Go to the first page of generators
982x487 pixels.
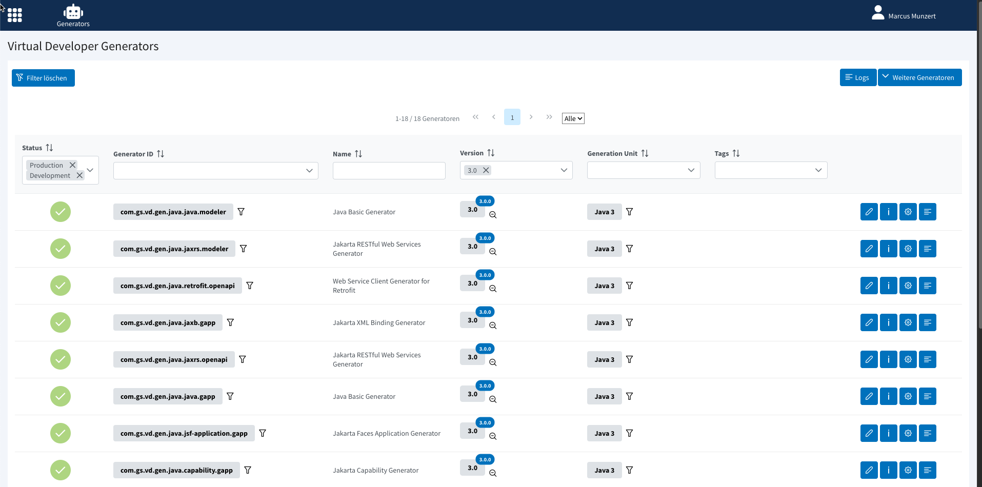475,117
